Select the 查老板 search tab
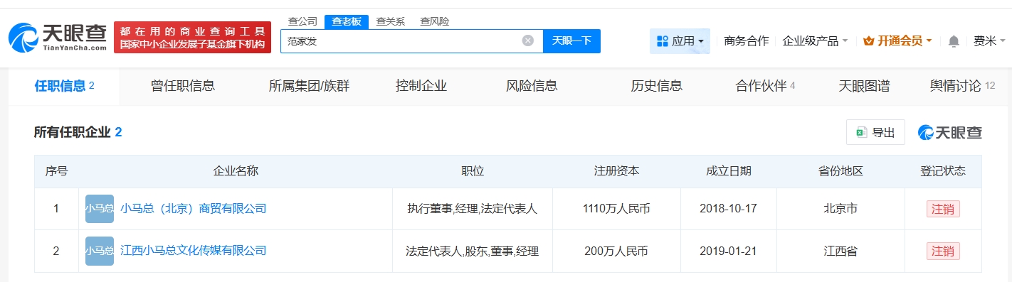 click(x=347, y=21)
